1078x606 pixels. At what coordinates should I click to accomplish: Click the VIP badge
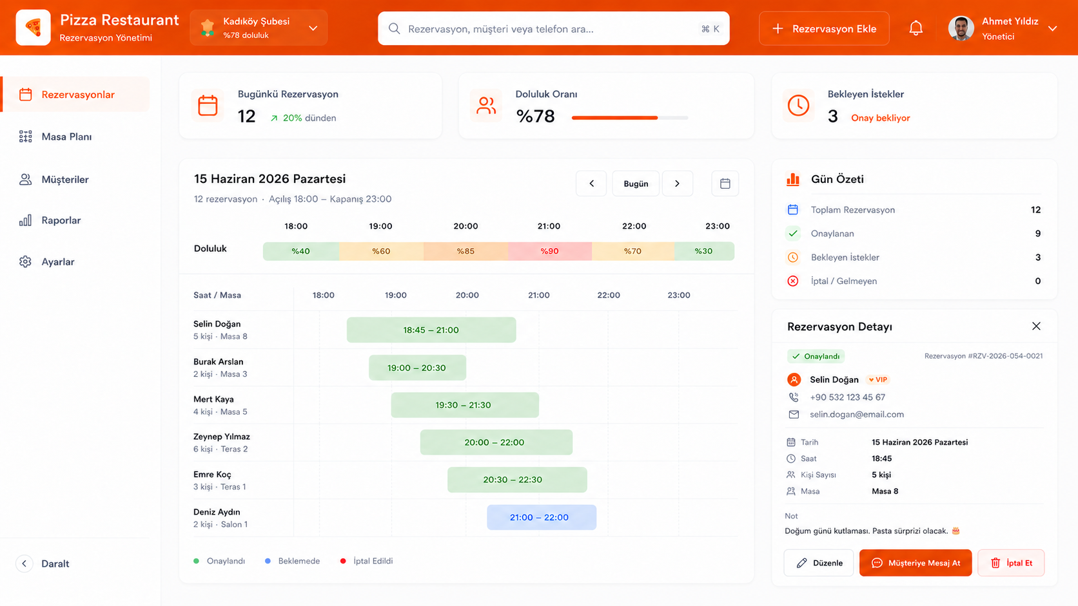[x=878, y=379]
